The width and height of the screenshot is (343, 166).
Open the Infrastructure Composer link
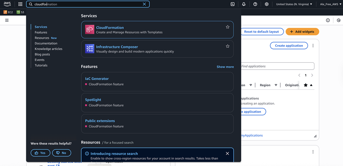[x=117, y=47]
